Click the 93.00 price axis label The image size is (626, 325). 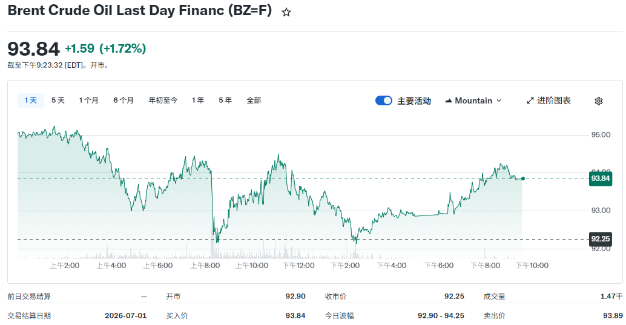pos(601,211)
